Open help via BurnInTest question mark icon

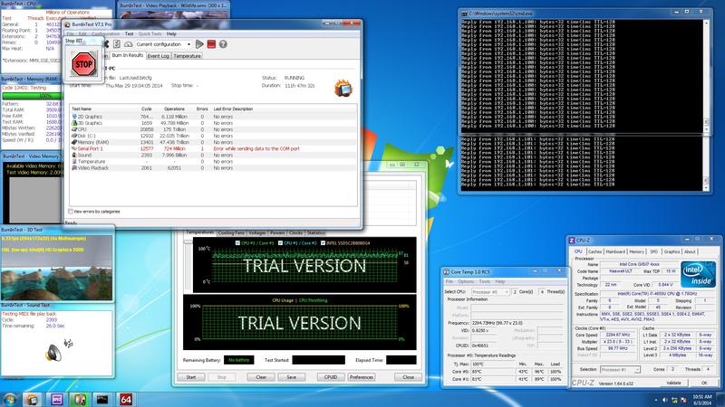[223, 44]
